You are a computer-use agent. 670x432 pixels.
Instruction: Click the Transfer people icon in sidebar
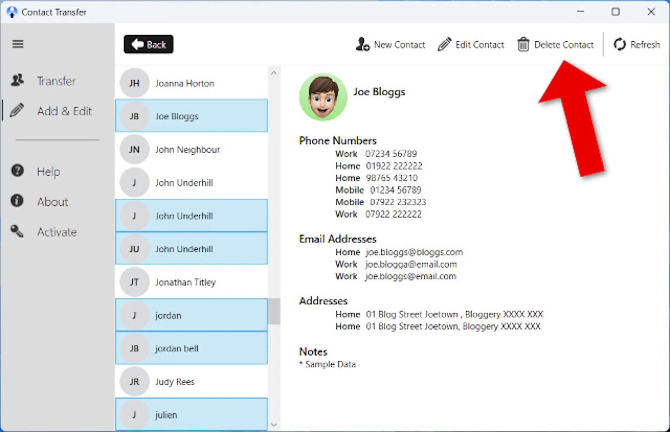coord(17,80)
